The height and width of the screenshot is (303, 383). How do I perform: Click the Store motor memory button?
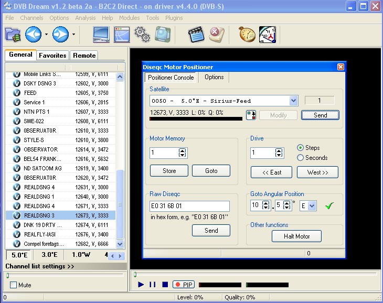pos(169,171)
